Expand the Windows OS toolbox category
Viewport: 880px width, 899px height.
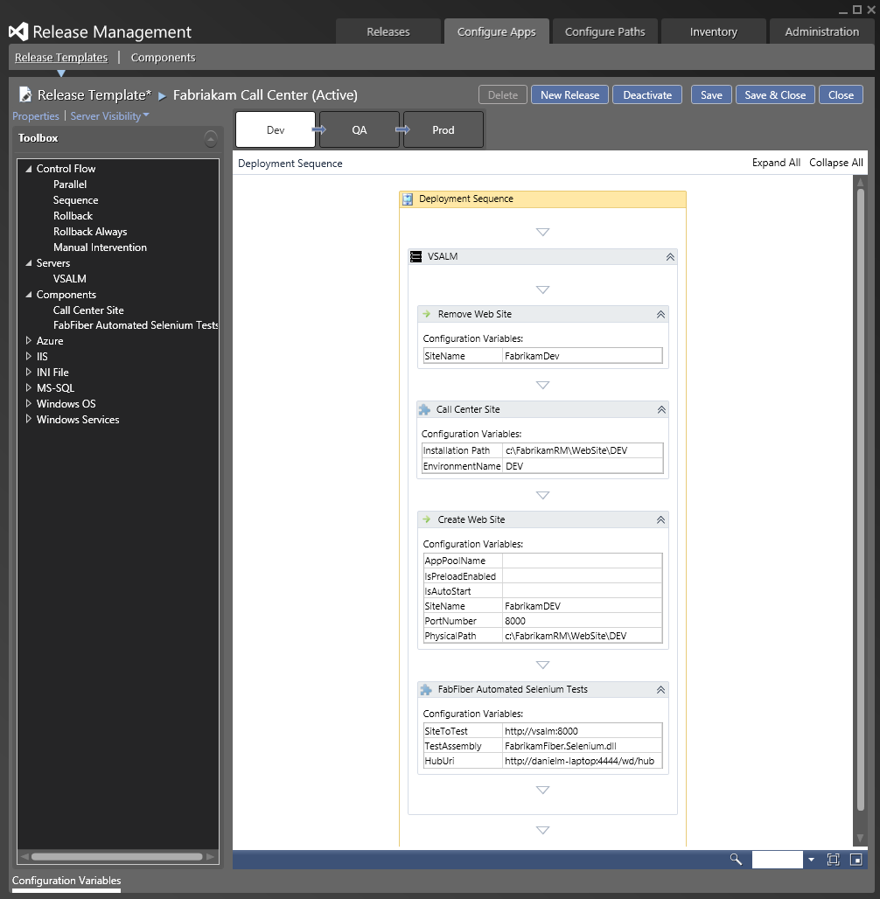28,404
